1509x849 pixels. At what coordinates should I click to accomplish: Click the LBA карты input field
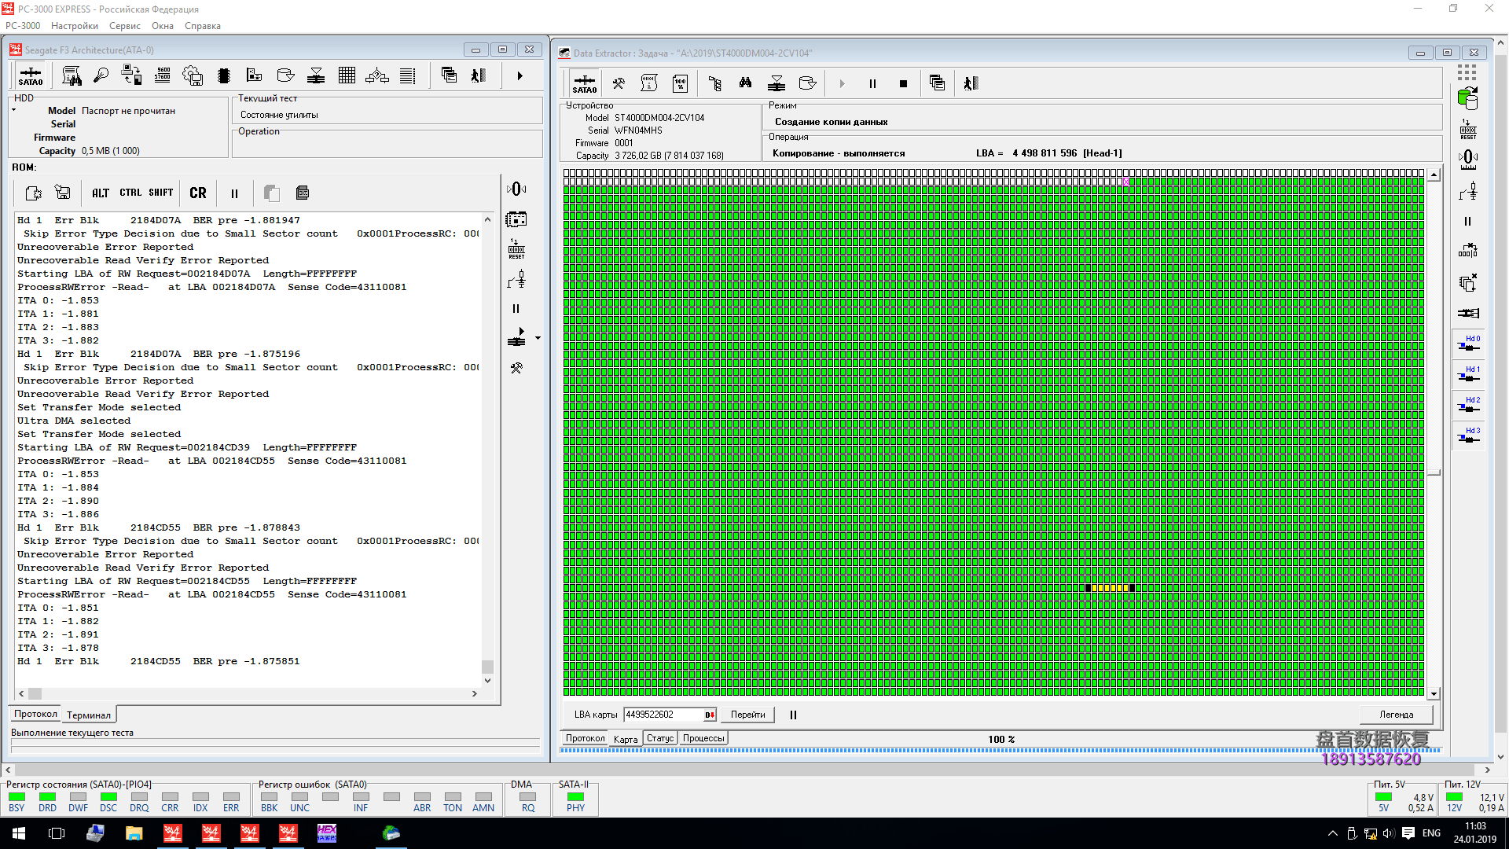click(670, 715)
